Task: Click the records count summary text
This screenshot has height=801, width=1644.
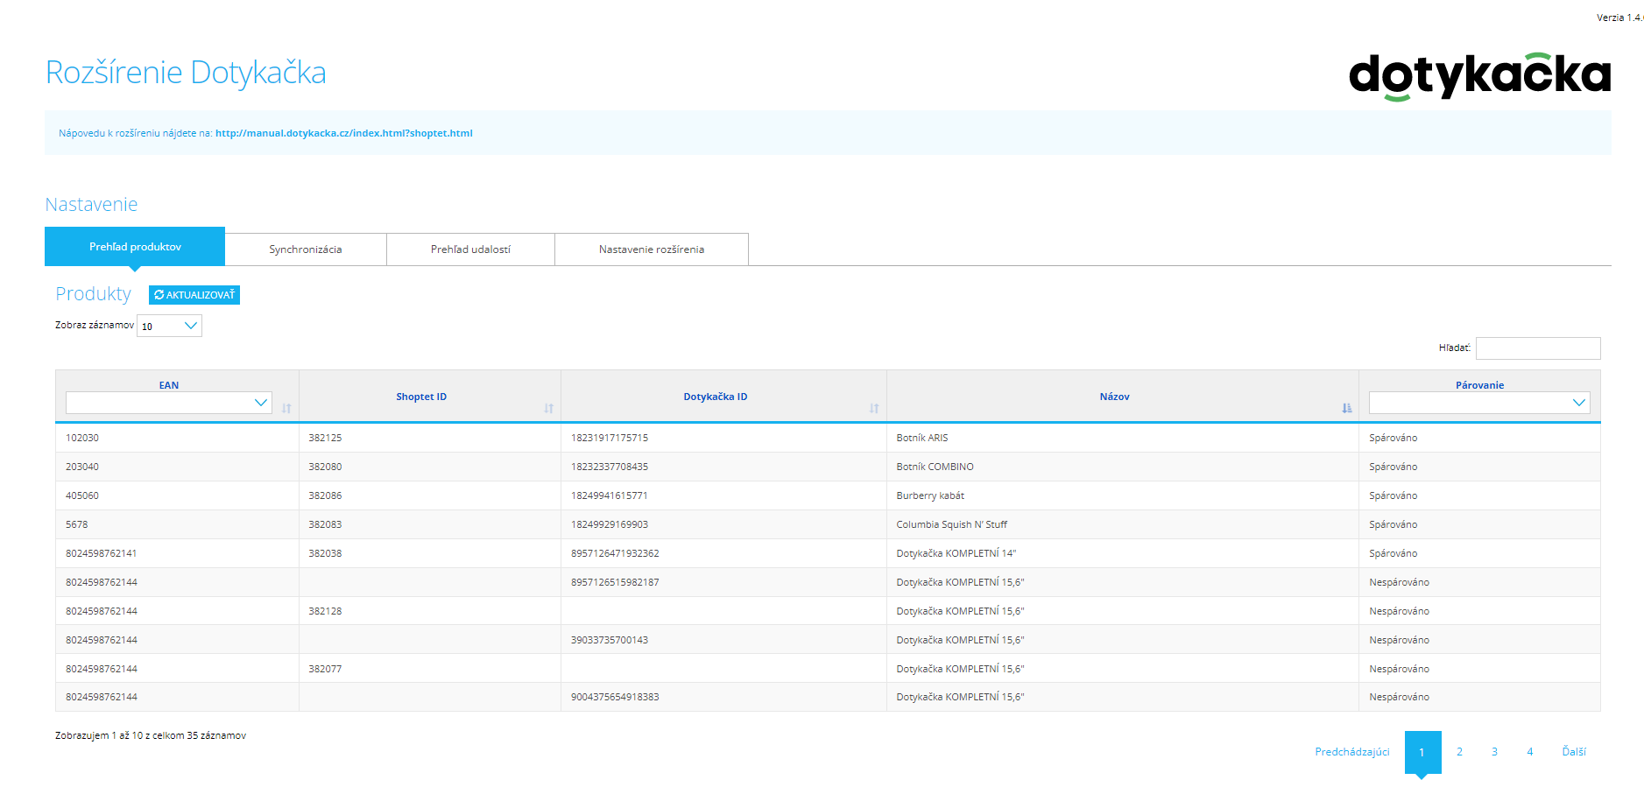Action: [x=151, y=735]
